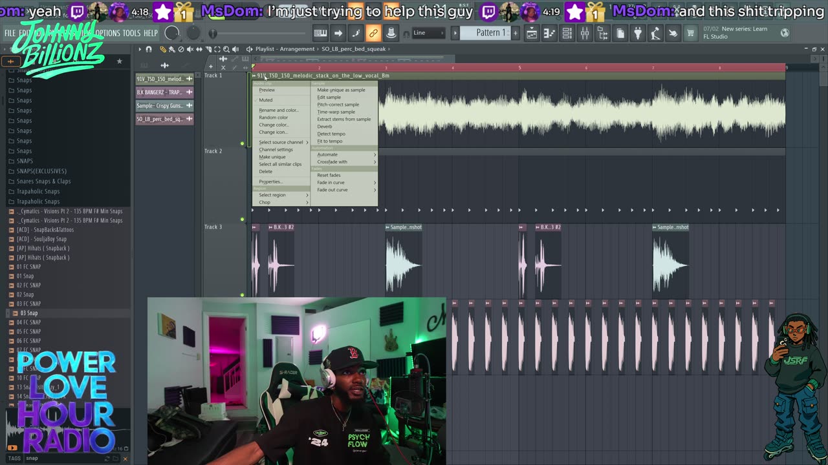This screenshot has width=828, height=465.
Task: Add a new pattern with the plus button
Action: [x=517, y=33]
